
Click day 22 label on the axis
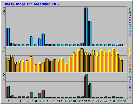(x=90, y=101)
